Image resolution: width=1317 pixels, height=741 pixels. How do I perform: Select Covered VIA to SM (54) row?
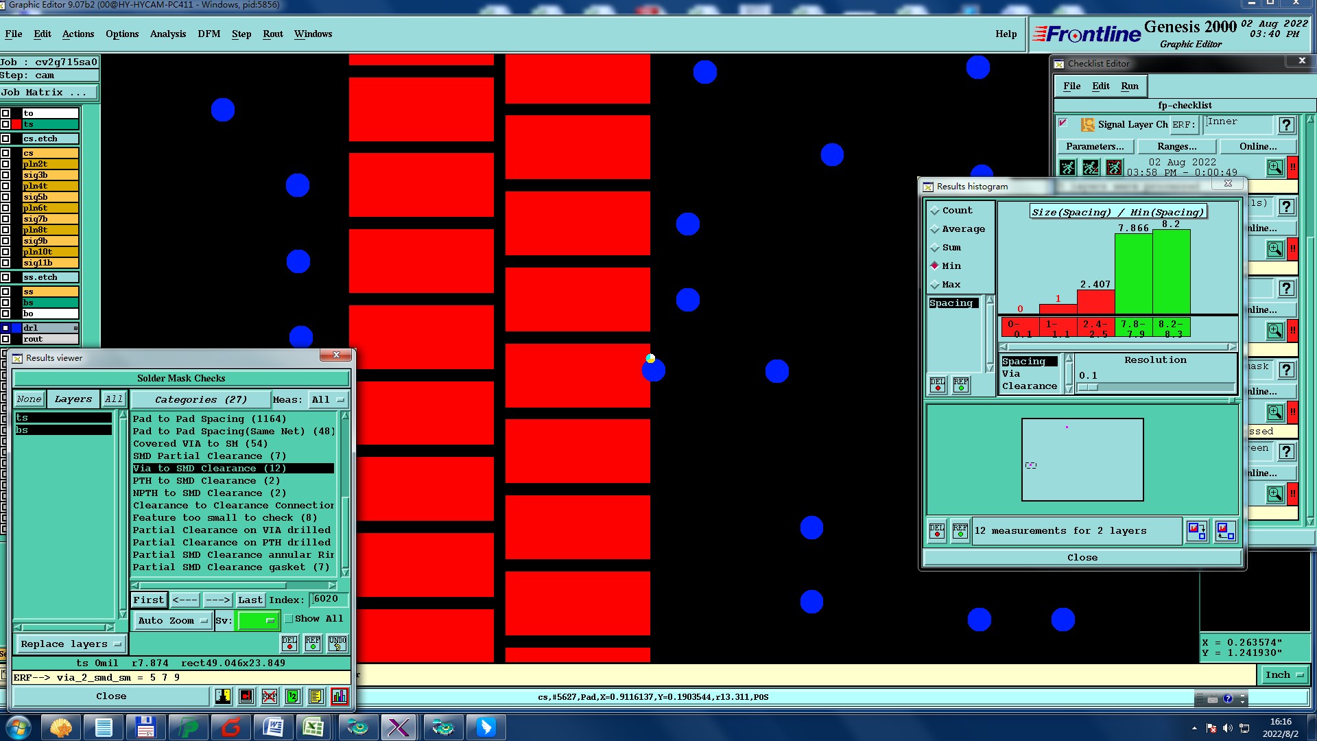(x=233, y=444)
